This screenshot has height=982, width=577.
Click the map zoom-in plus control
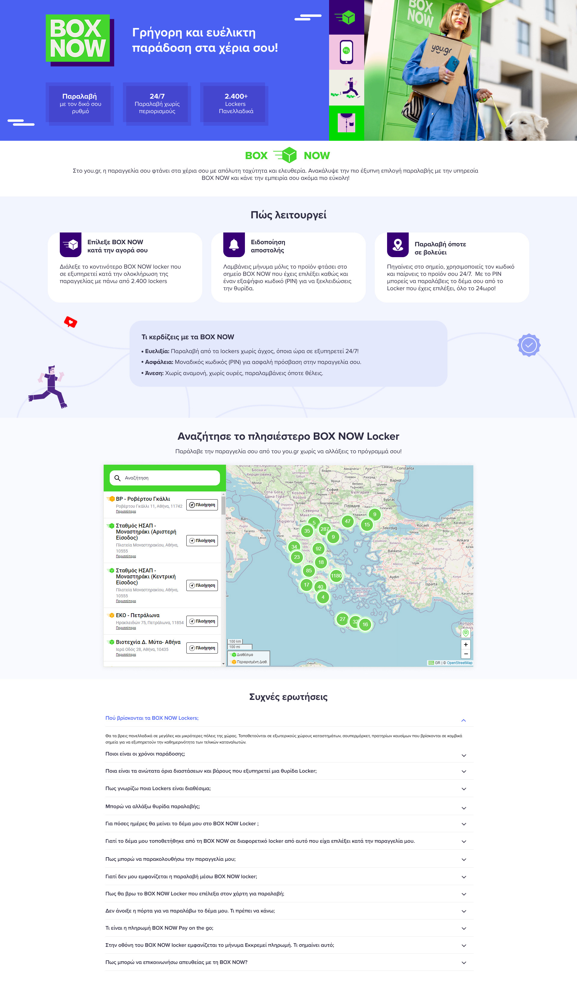466,644
